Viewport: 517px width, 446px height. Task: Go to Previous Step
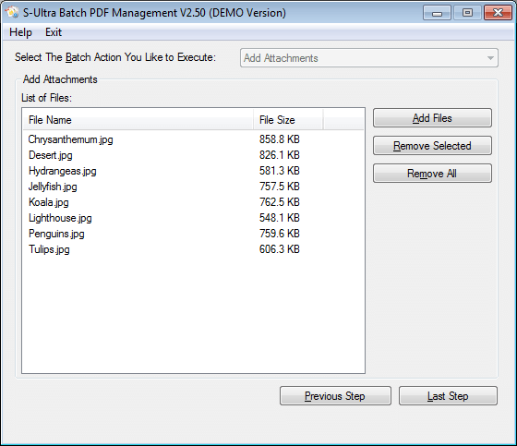tap(335, 396)
